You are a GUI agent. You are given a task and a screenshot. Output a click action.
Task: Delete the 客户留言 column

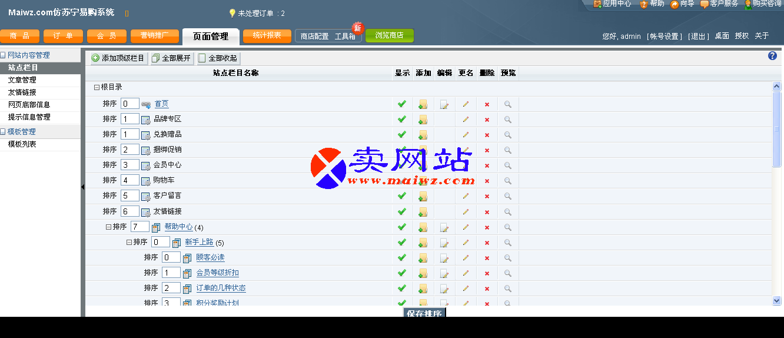pyautogui.click(x=487, y=197)
